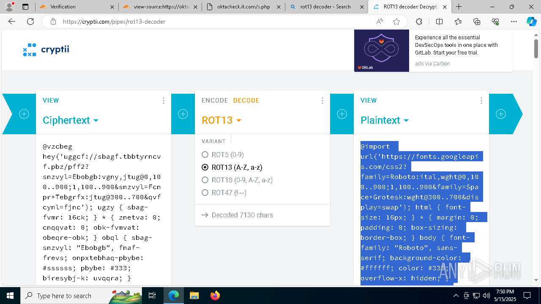This screenshot has width=541, height=304.
Task: Launch Firefox from the taskbar
Action: [215, 296]
